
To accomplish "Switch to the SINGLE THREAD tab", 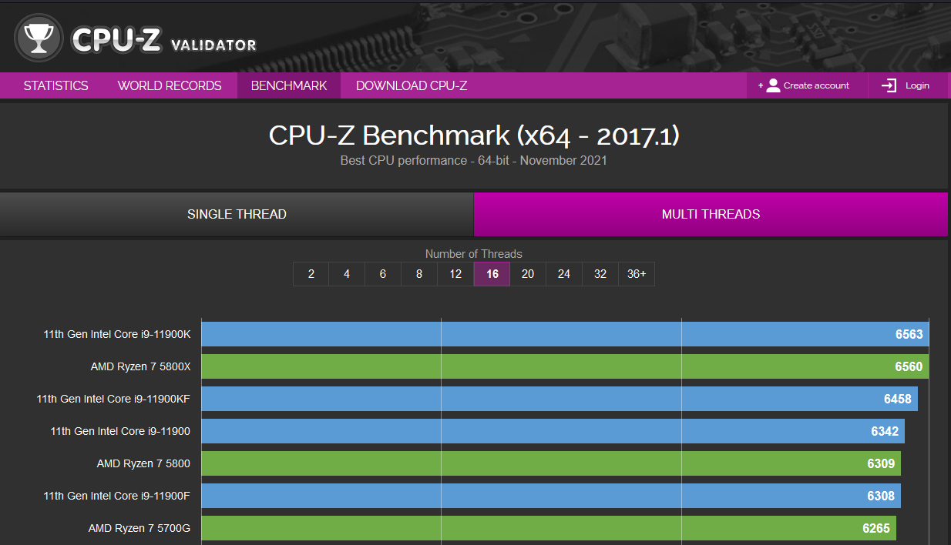I will (237, 214).
